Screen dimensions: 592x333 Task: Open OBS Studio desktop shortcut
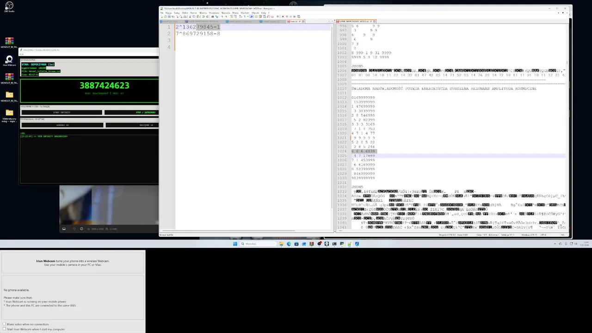pyautogui.click(x=9, y=6)
